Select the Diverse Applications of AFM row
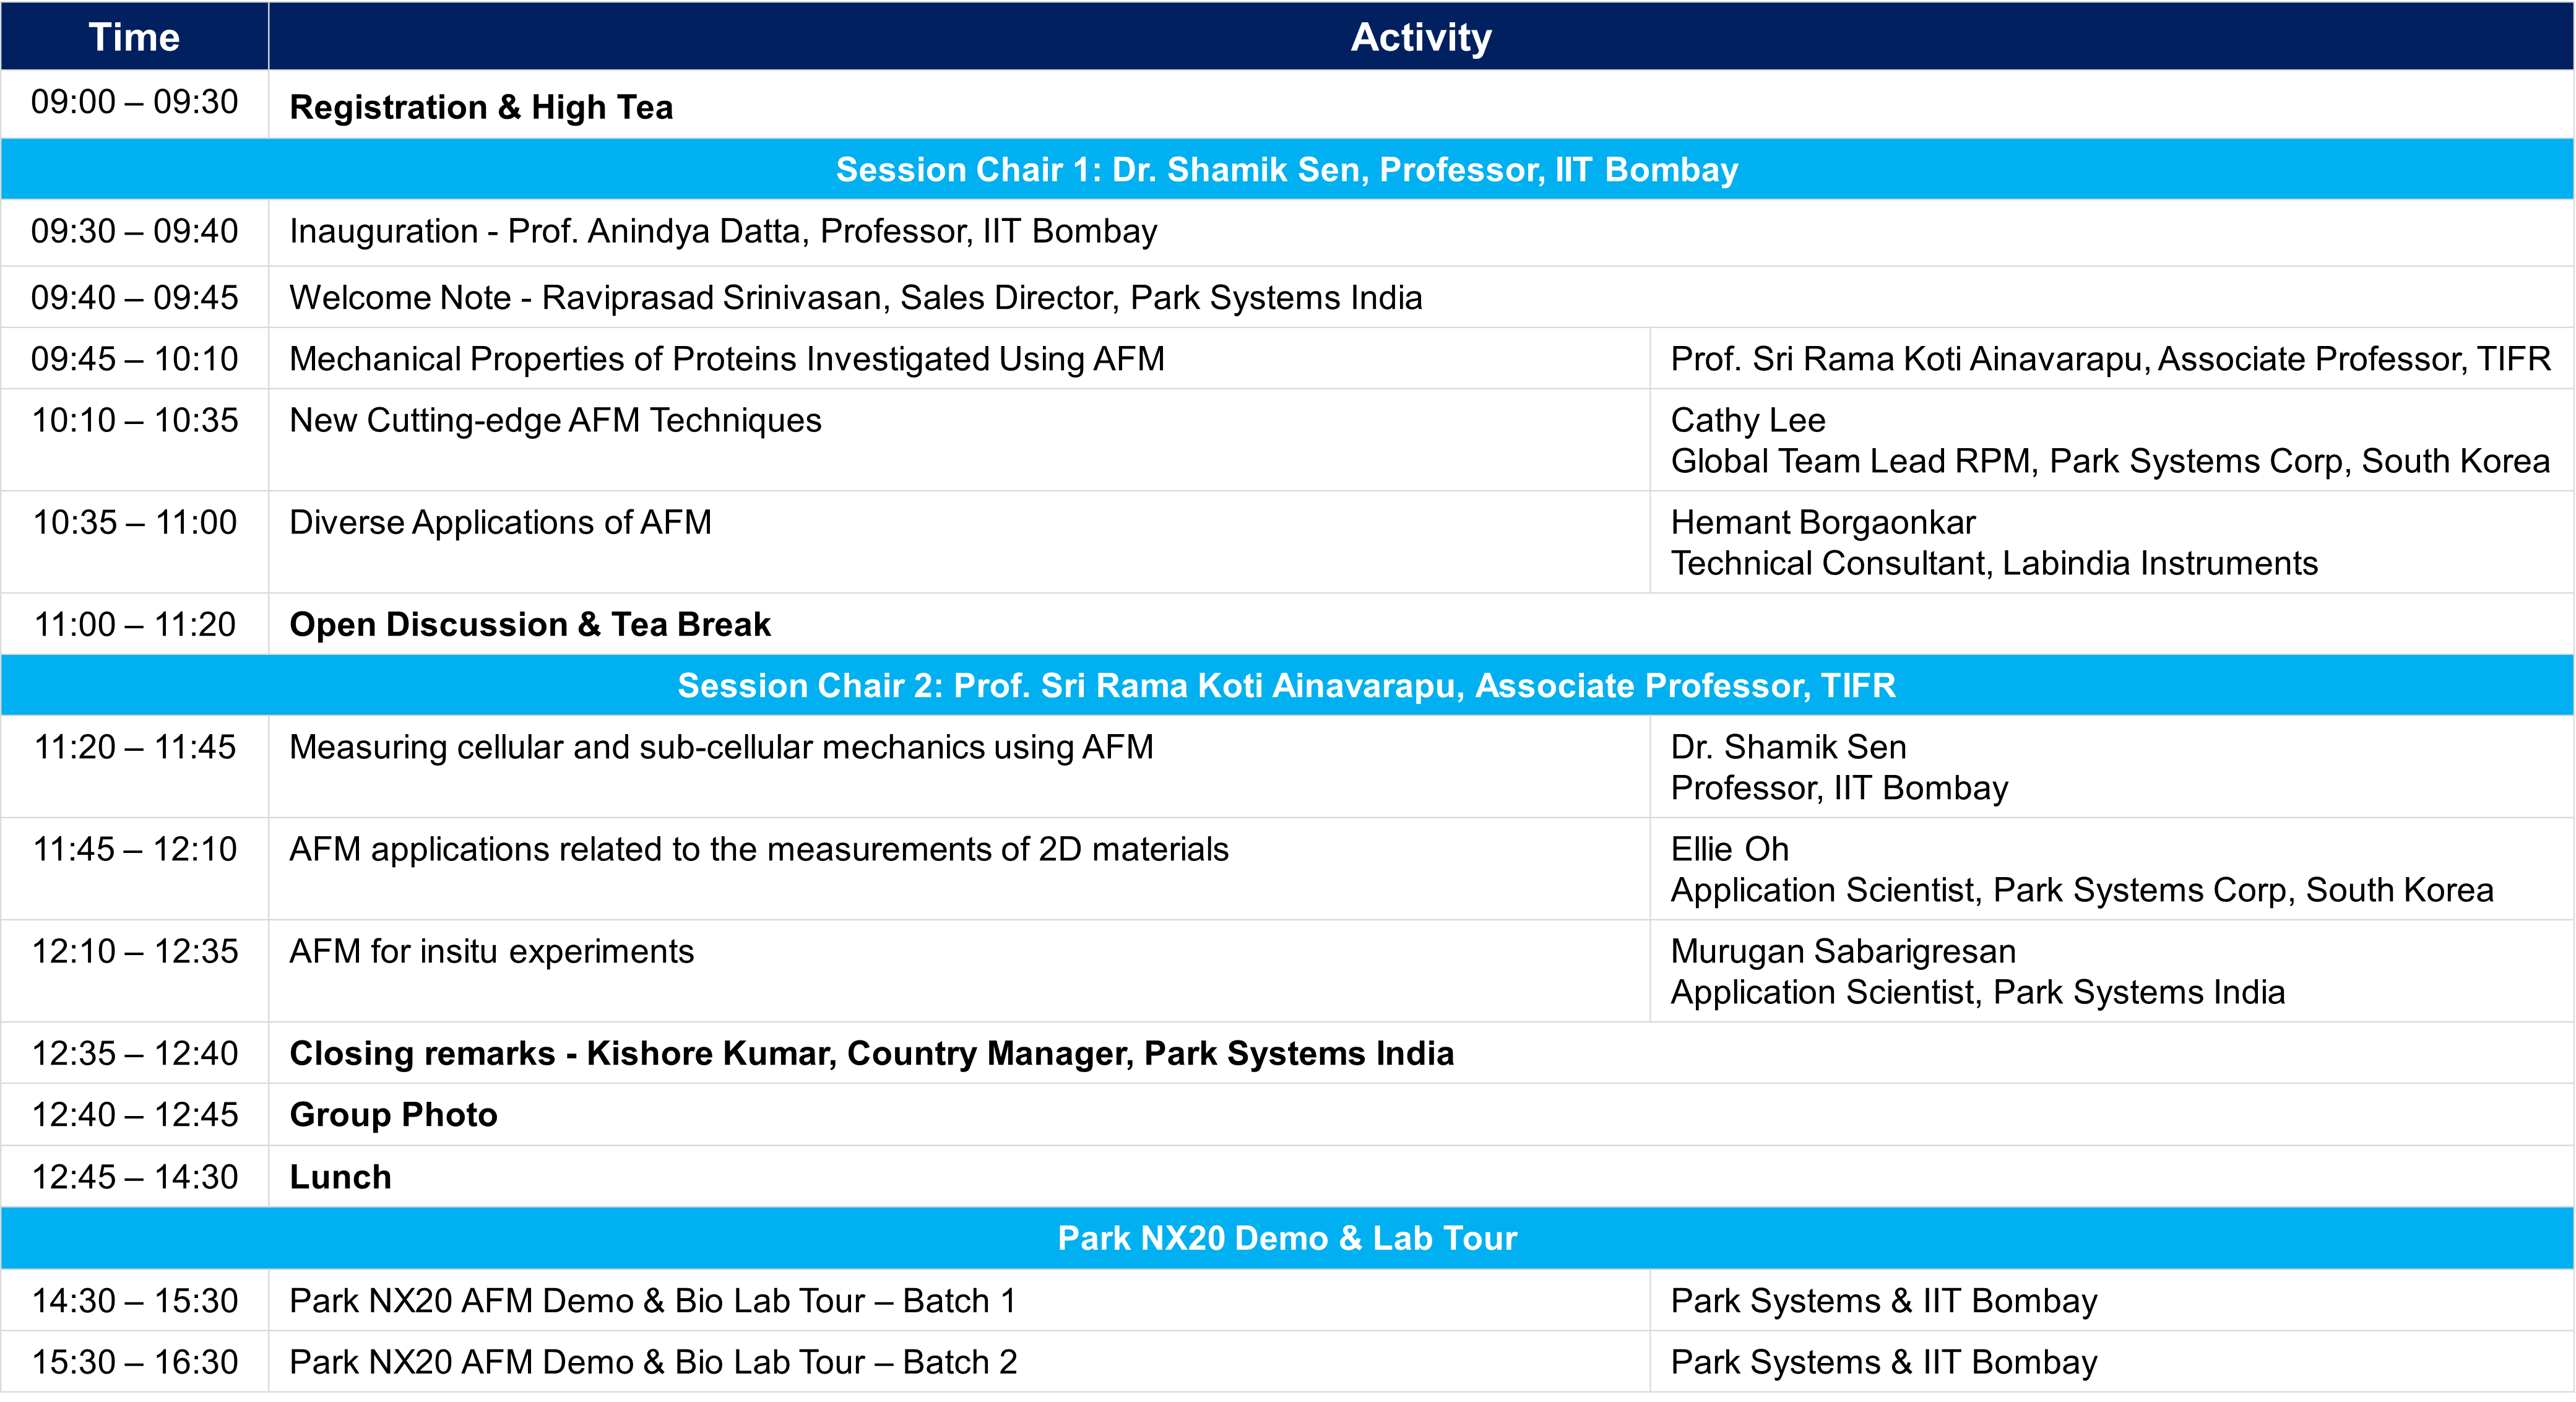Screen dimensions: 2576x1402 (499, 522)
